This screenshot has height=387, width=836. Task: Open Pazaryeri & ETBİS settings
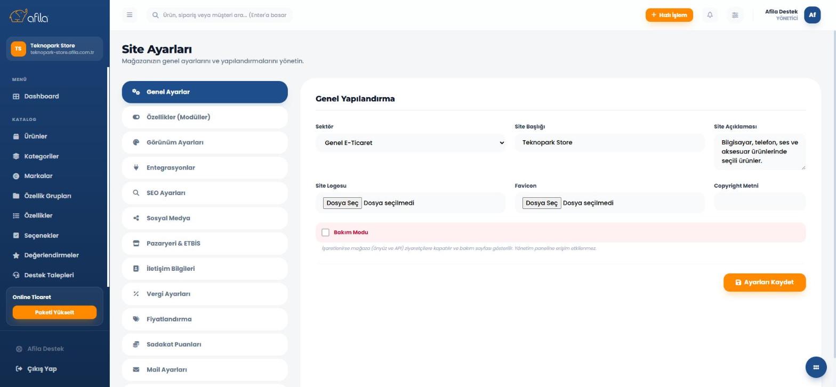tap(205, 244)
